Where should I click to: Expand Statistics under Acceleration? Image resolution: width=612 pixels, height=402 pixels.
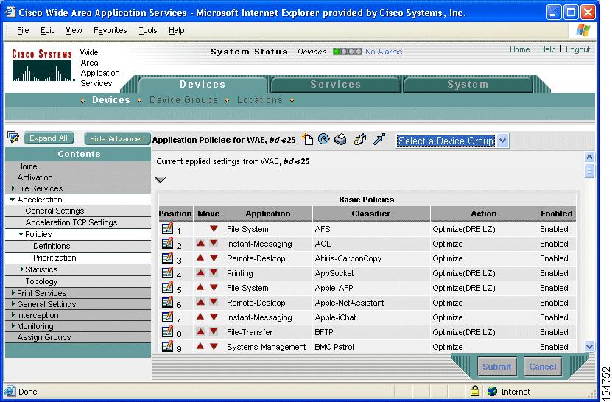pyautogui.click(x=22, y=269)
